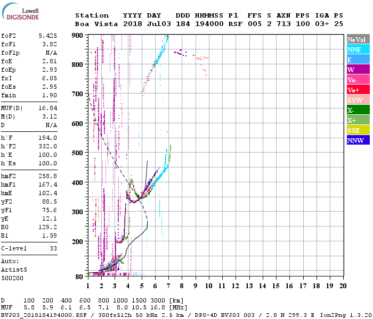This screenshot has width=373, height=319.
Task: Click the 900 km height axis label
Action: click(77, 36)
